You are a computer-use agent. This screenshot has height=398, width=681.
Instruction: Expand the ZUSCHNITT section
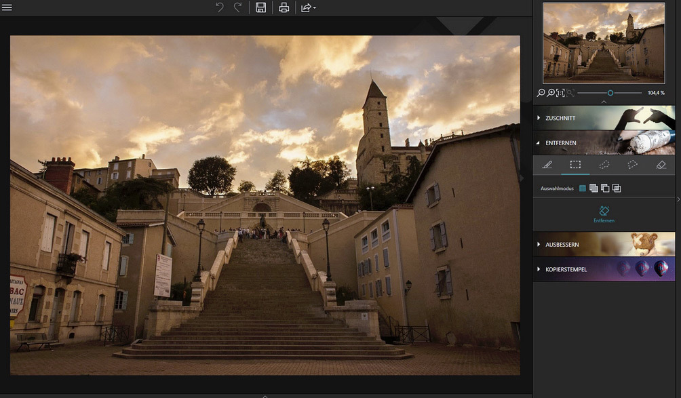(604, 117)
